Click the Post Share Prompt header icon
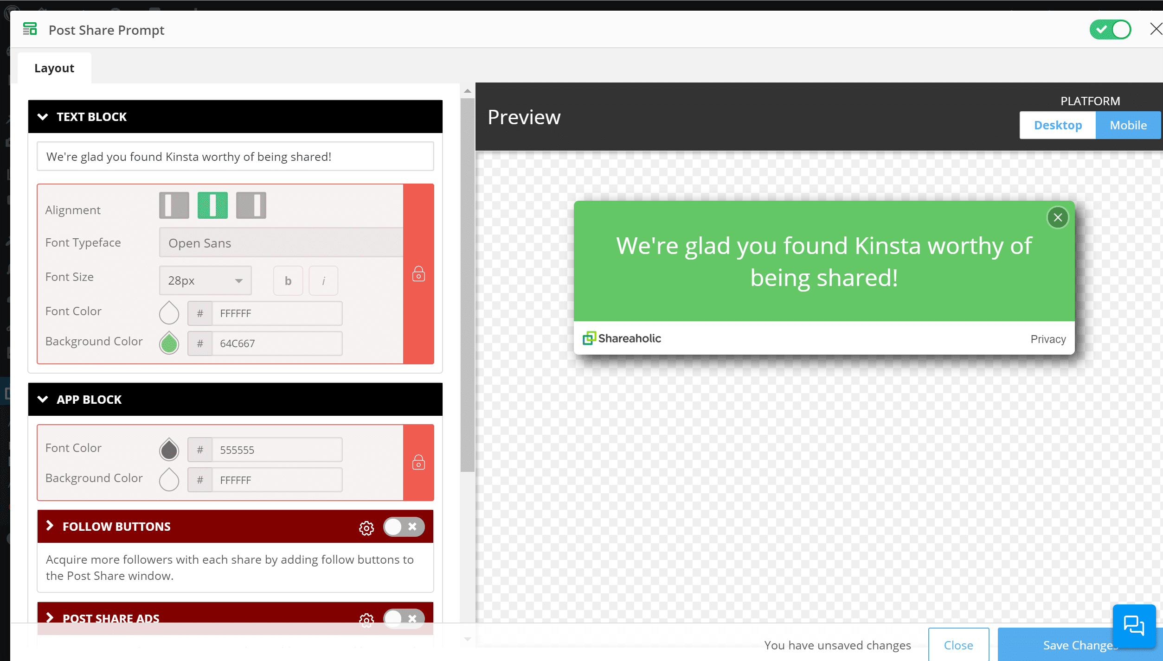The width and height of the screenshot is (1163, 661). point(29,30)
